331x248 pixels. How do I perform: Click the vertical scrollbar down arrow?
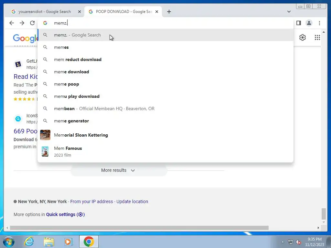click(x=324, y=222)
